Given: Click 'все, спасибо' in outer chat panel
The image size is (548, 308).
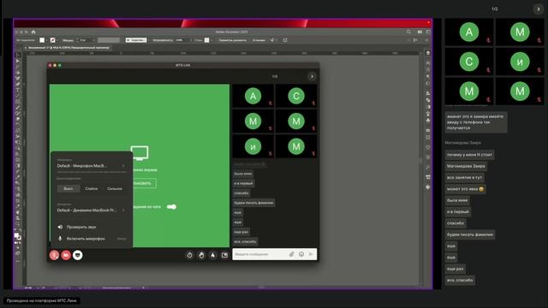Looking at the screenshot, I should [x=460, y=280].
